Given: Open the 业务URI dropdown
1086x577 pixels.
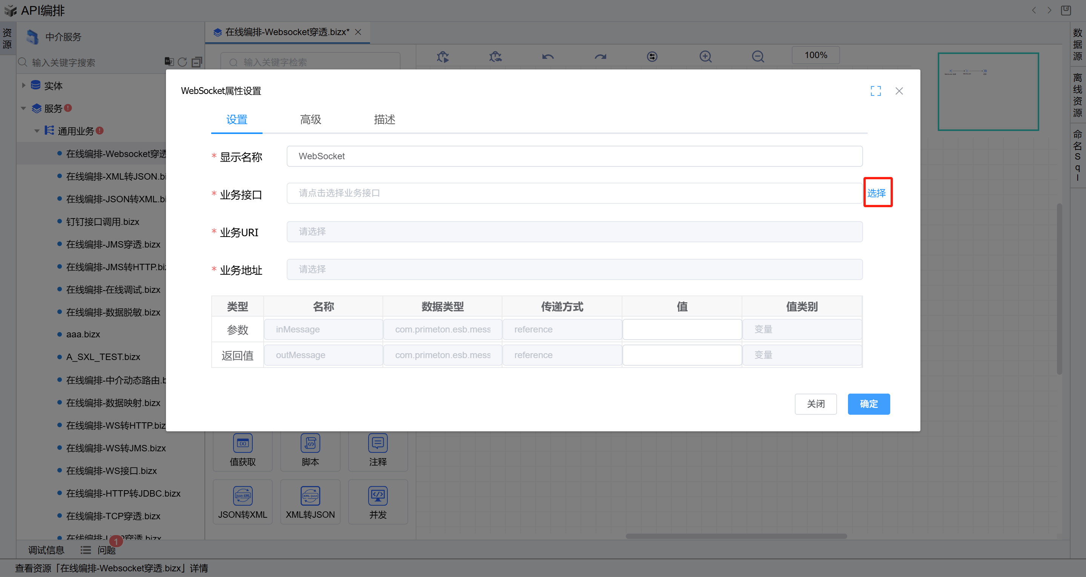Looking at the screenshot, I should 574,232.
